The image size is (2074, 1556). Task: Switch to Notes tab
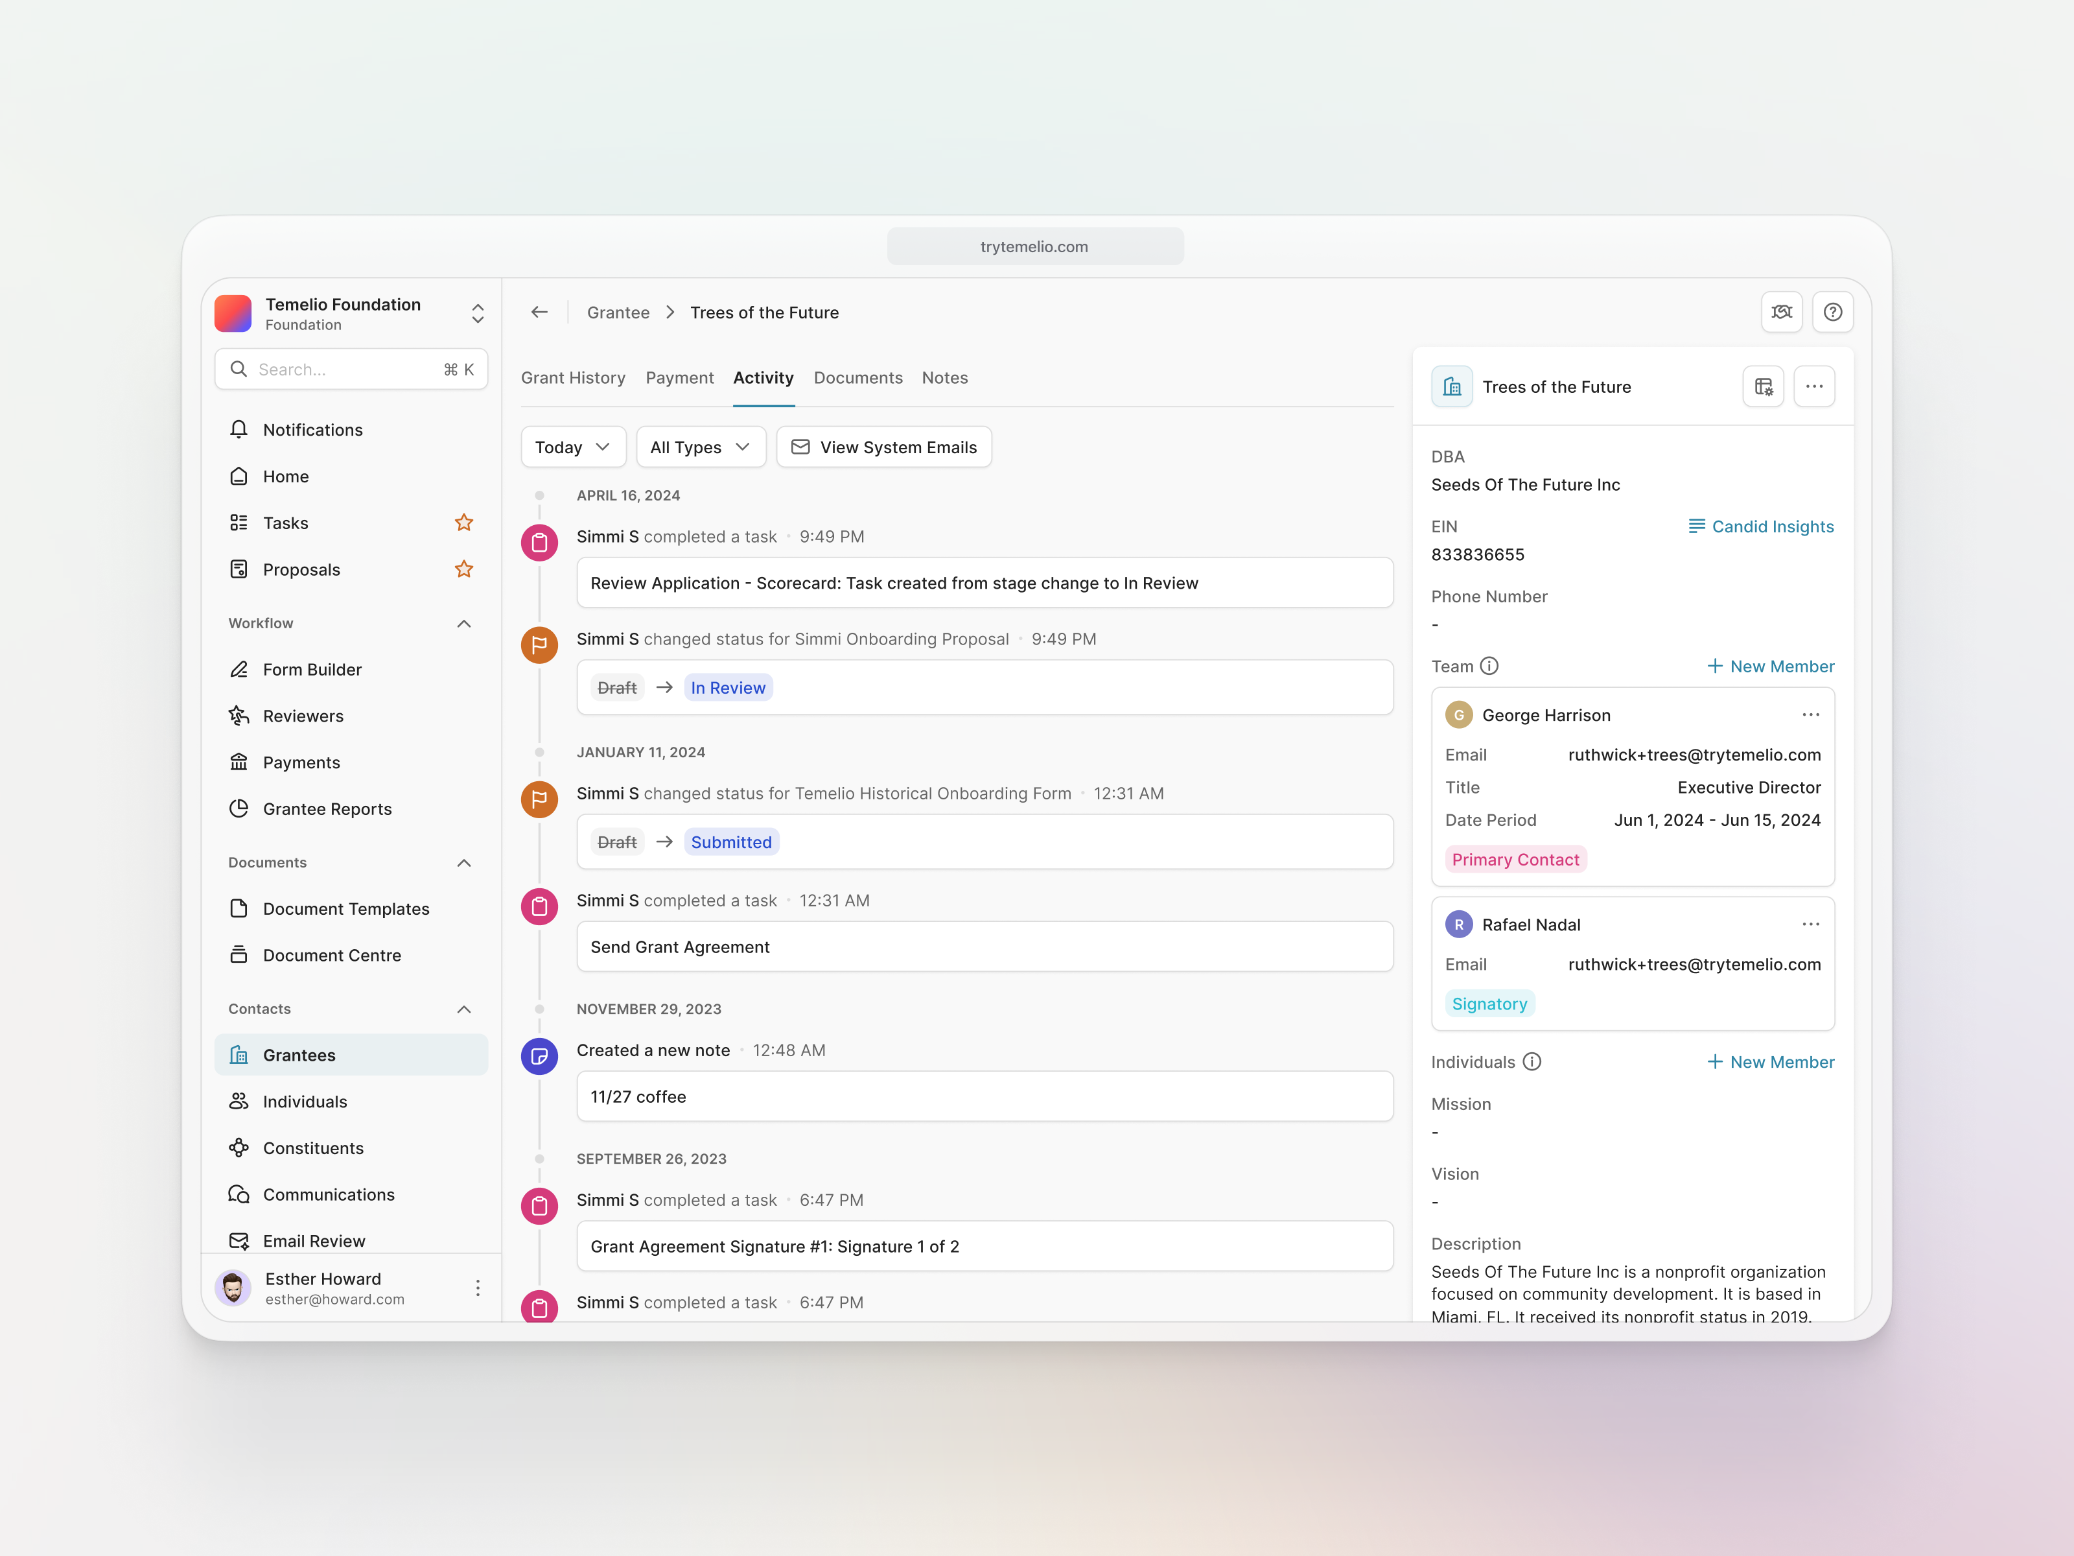pyautogui.click(x=944, y=378)
